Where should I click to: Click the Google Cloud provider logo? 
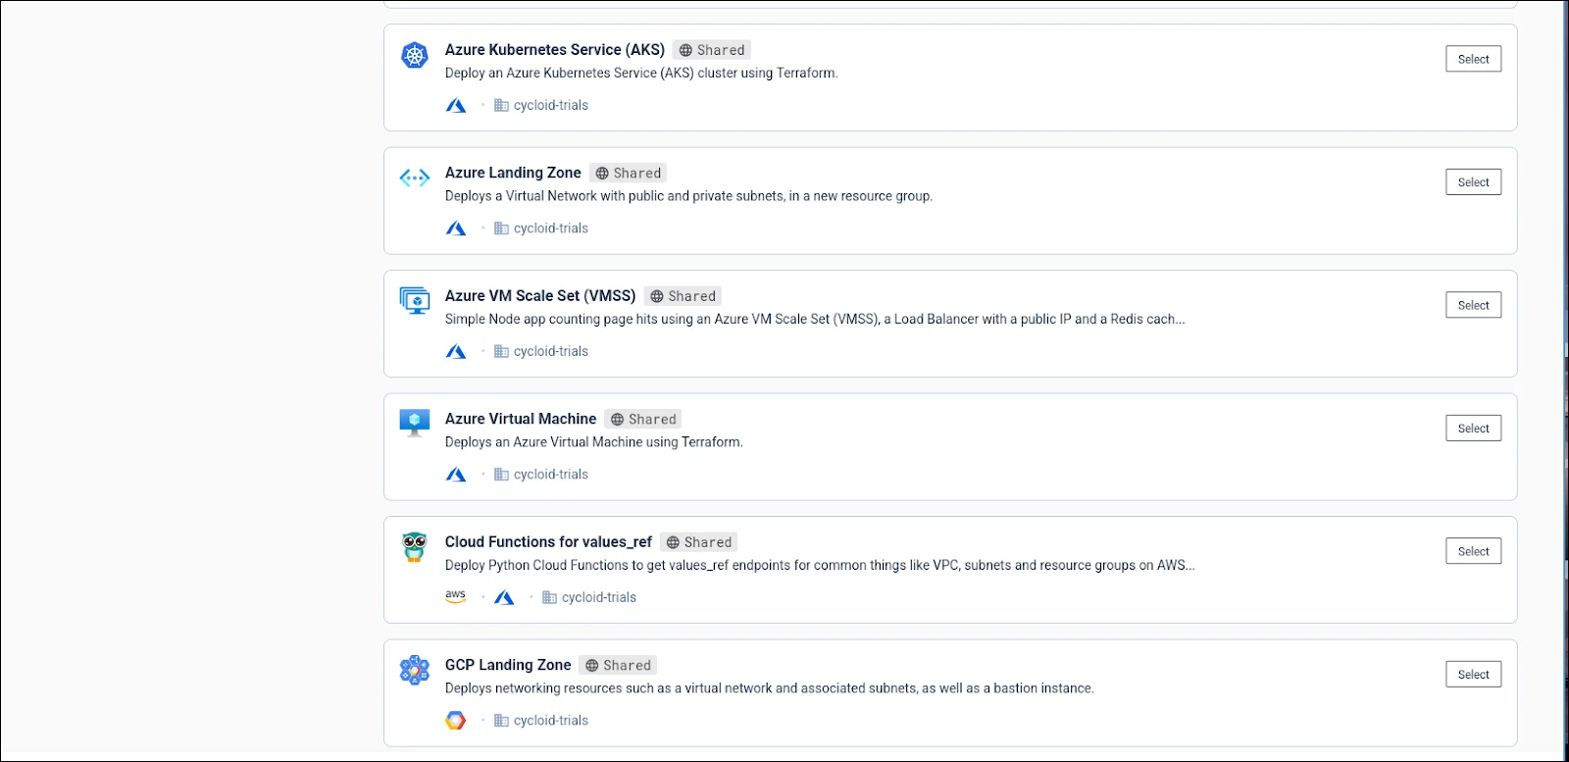pos(455,720)
